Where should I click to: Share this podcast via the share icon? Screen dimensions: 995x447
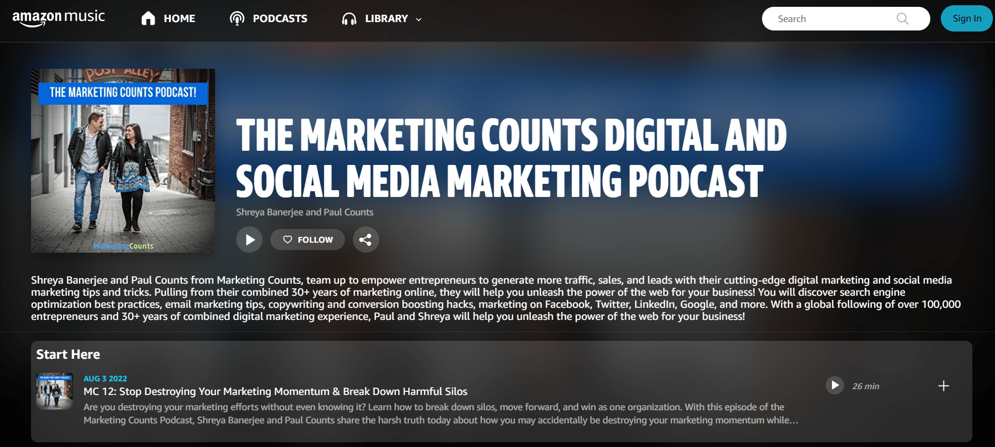(x=365, y=240)
